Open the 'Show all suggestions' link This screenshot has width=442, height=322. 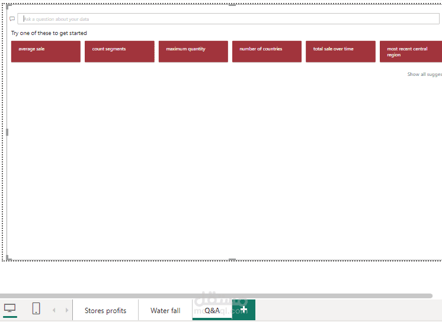(425, 74)
